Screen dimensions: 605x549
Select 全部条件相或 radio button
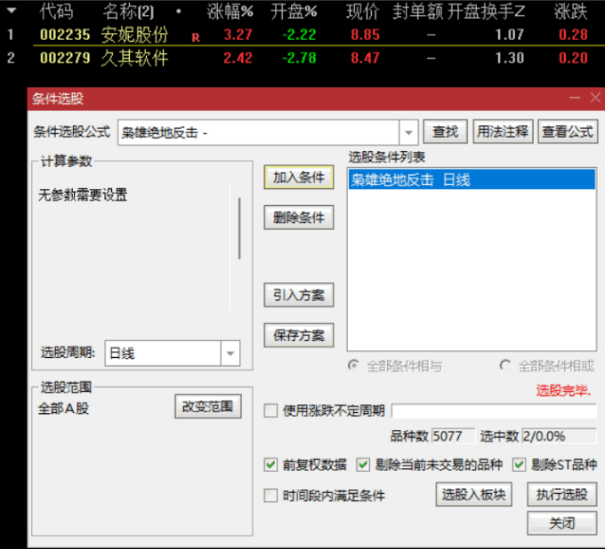504,365
